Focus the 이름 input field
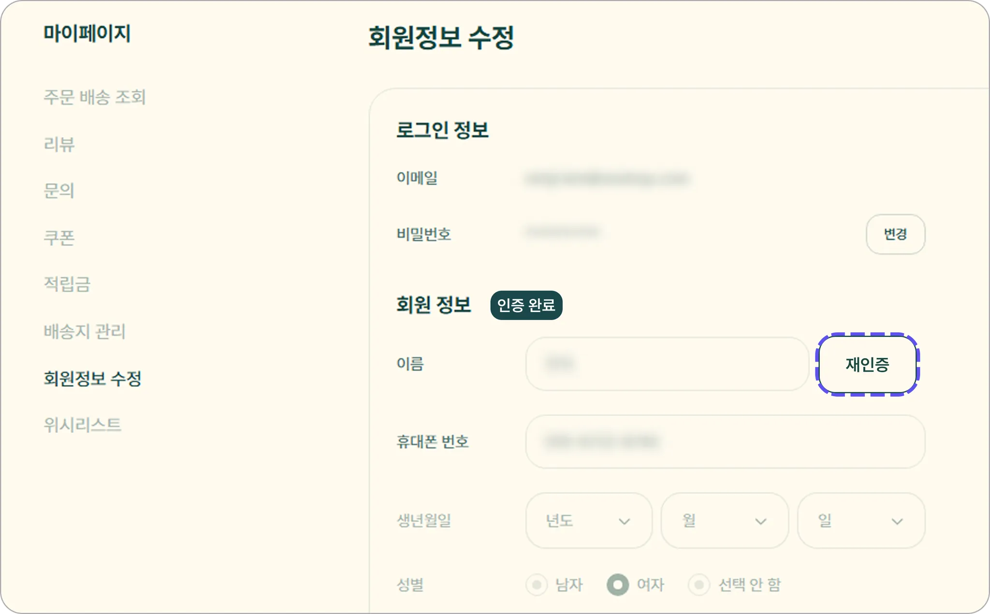This screenshot has height=614, width=990. 667,364
